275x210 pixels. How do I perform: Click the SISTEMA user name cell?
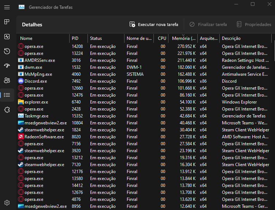[135, 74]
